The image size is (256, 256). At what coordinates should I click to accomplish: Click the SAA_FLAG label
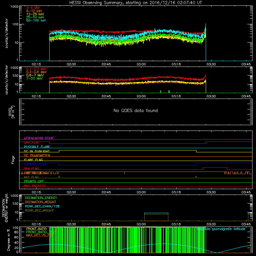click(31, 168)
